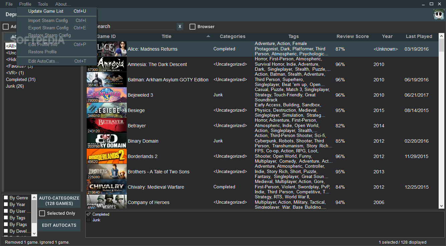Click the status text "1 selected / 128 displayed"
This screenshot has width=446, height=246.
click(x=402, y=242)
